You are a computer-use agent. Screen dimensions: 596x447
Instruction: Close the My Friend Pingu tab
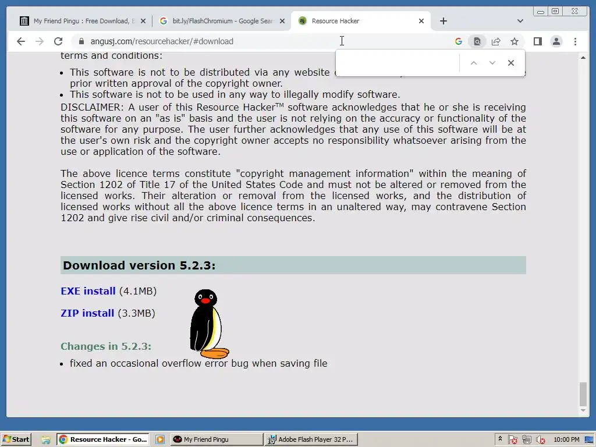(x=143, y=21)
